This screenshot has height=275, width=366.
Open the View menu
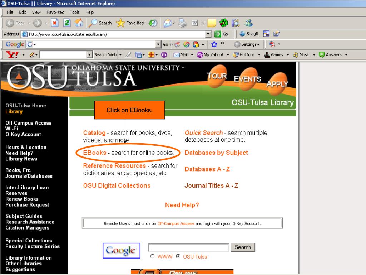pos(36,12)
